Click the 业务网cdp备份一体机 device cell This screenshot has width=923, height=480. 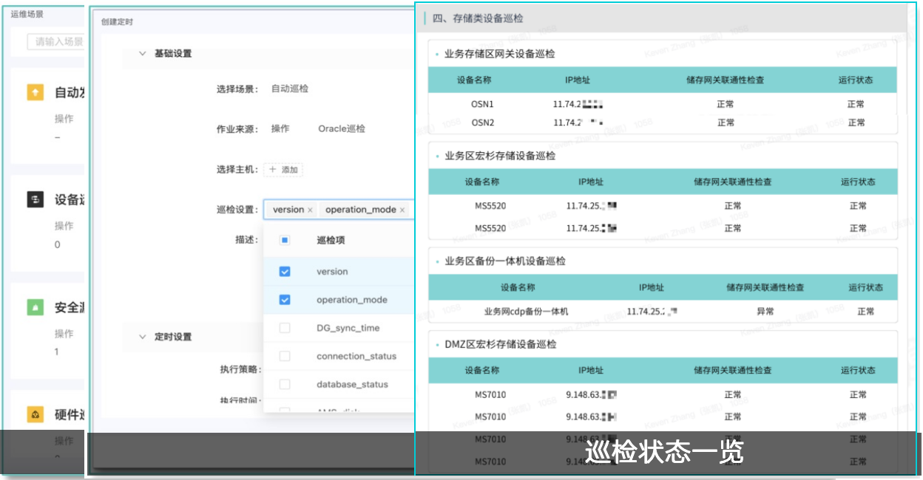(527, 312)
